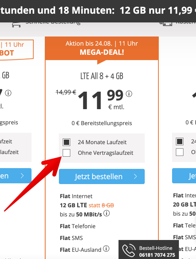
Task: Check the unchecked box in right plan
Action: (180, 152)
